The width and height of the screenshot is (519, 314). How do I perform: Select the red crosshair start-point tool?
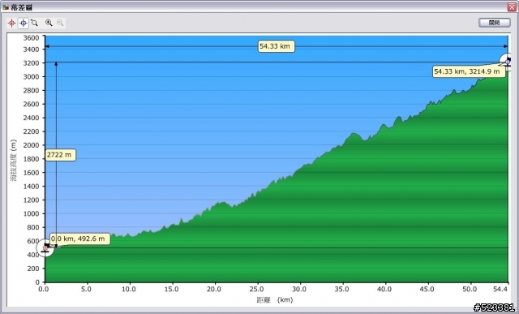(12, 23)
